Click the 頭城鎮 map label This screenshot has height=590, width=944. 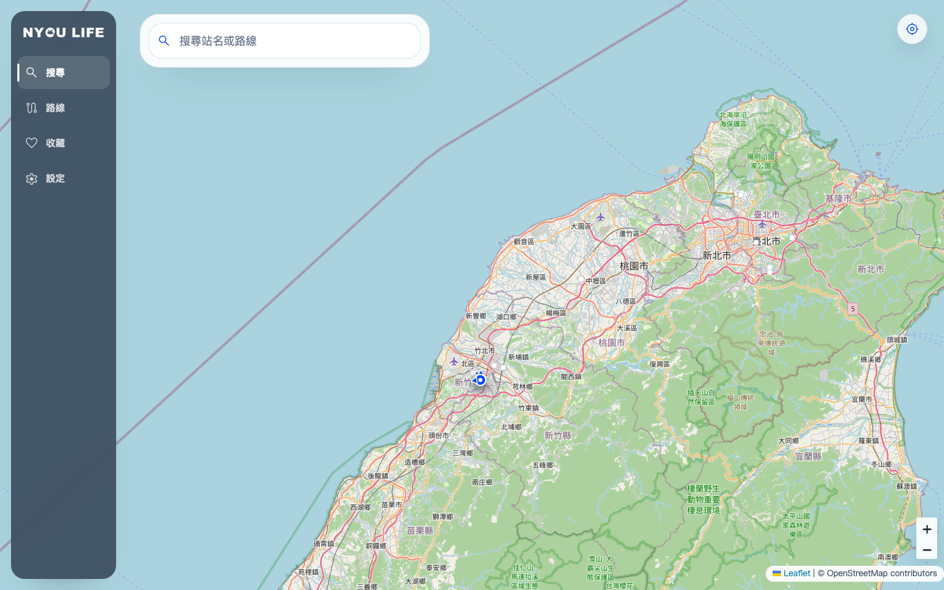[x=897, y=340]
